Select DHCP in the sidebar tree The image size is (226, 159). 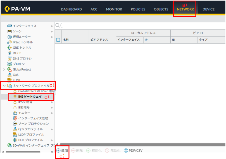click(x=17, y=53)
